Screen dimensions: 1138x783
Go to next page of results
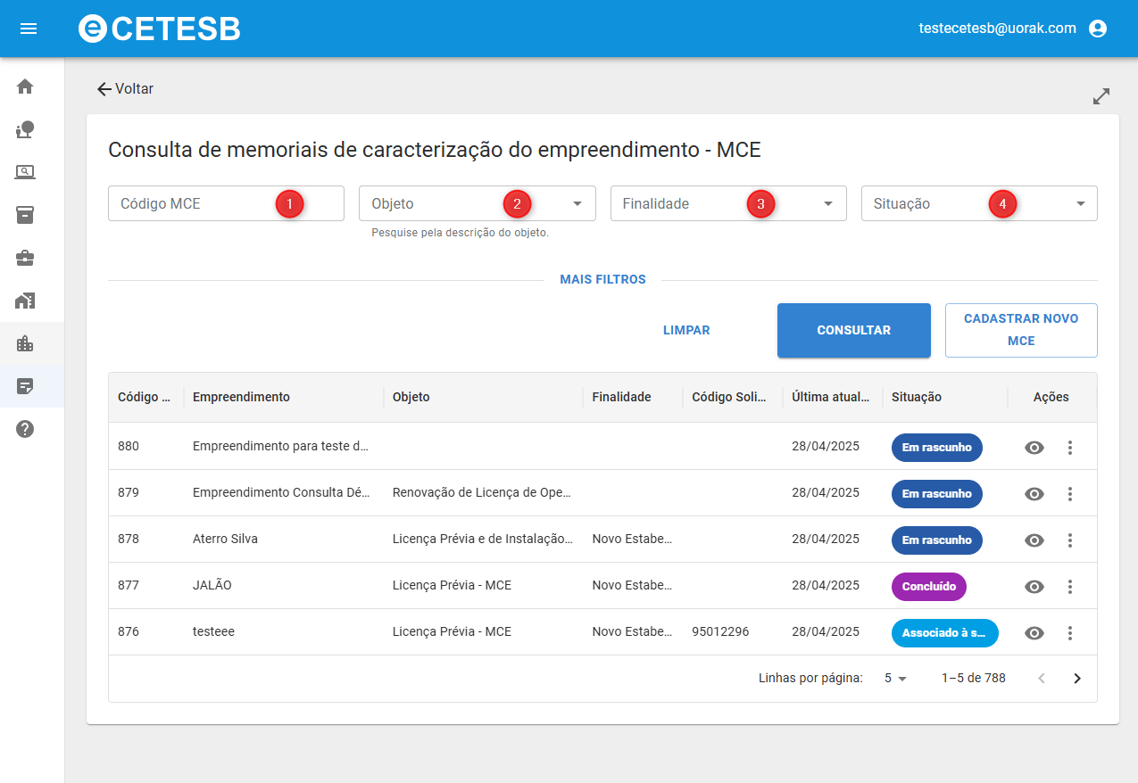click(1076, 679)
